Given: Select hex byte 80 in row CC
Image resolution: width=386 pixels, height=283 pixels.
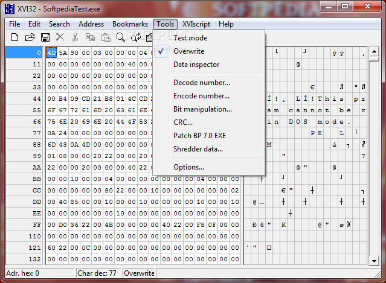Looking at the screenshot, I should pos(109,191).
